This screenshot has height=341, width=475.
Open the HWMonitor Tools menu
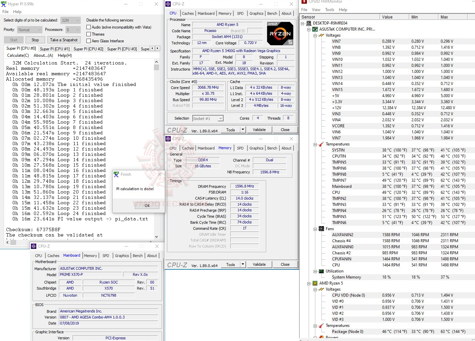point(329,10)
